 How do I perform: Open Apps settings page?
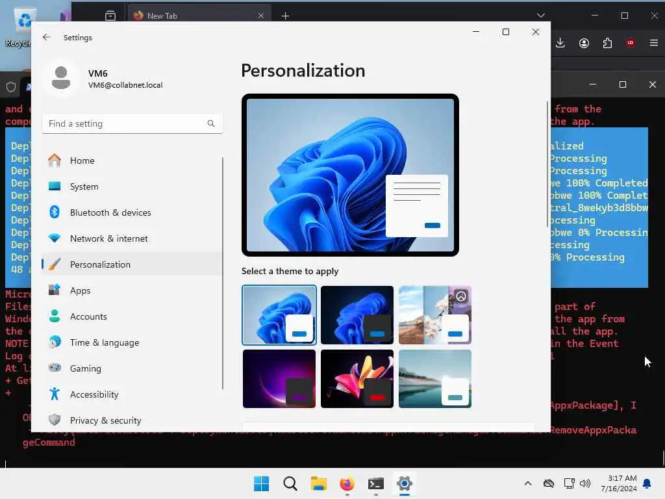point(132,290)
